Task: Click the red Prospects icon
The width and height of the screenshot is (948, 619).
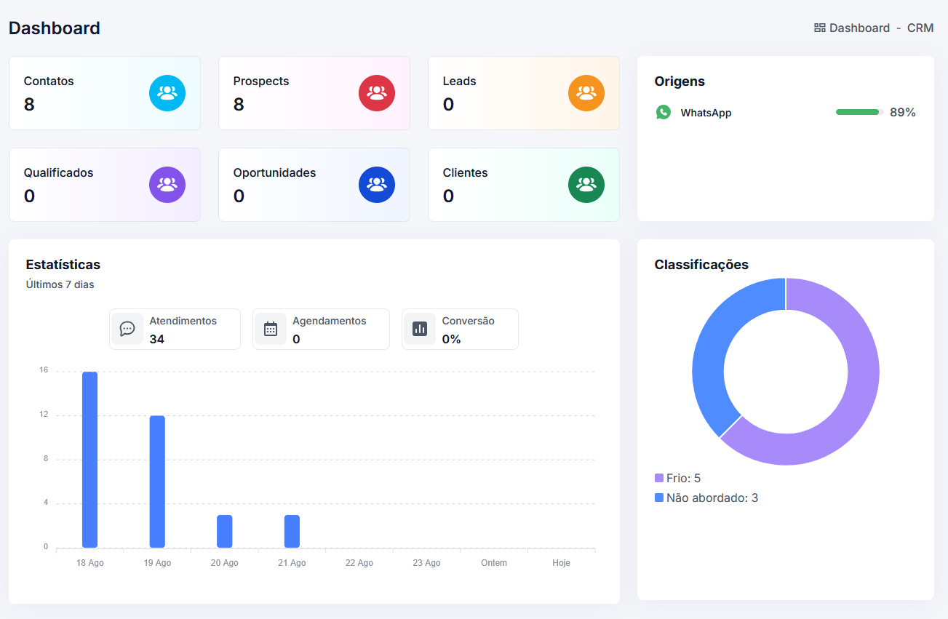Action: tap(377, 93)
